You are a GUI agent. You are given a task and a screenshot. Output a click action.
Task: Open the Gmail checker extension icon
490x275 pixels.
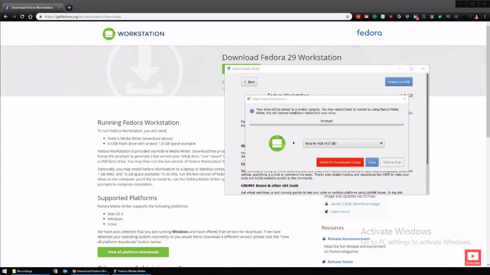pos(366,17)
